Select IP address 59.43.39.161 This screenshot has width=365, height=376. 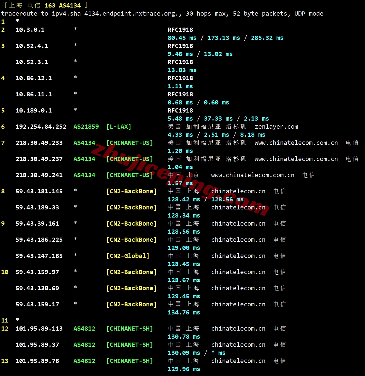(x=37, y=224)
